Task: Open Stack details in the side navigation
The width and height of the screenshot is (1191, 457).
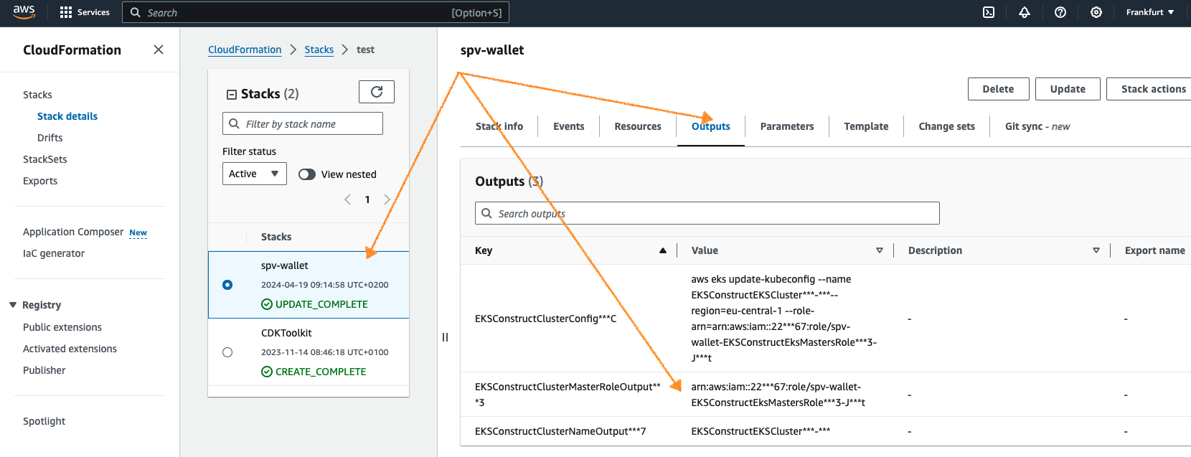Action: pyautogui.click(x=67, y=116)
